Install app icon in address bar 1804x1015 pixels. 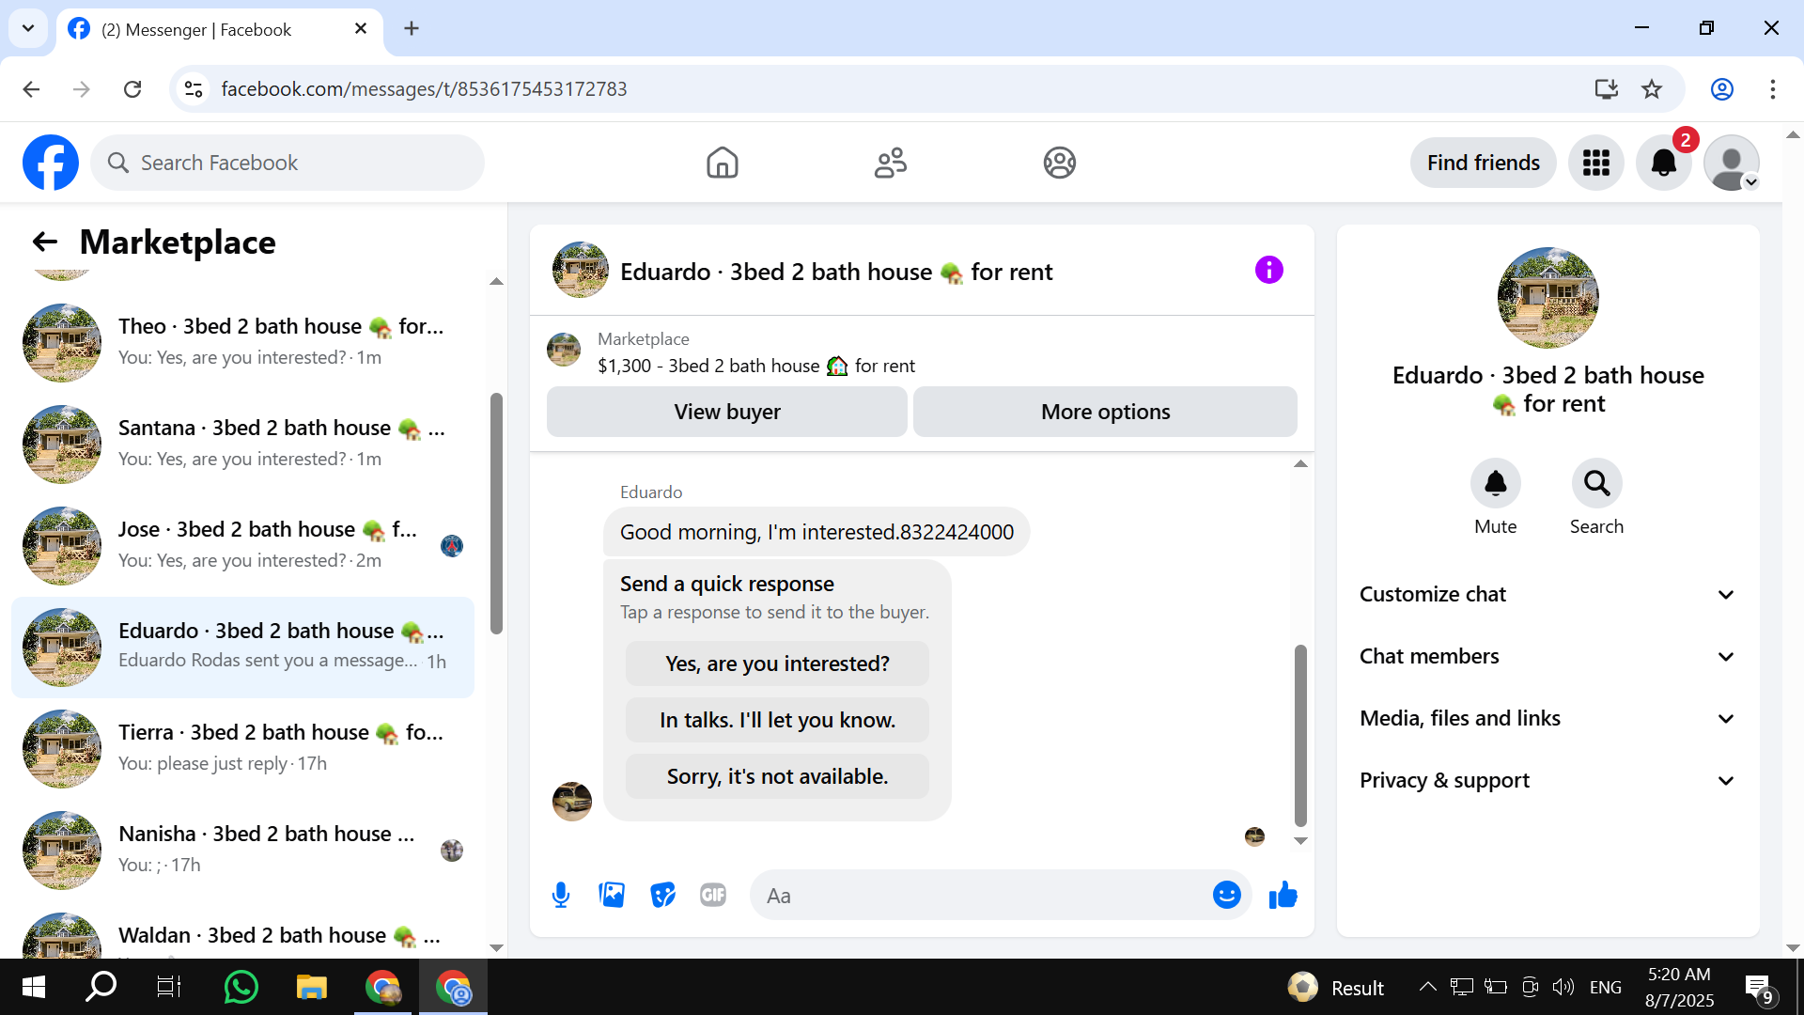[1606, 89]
